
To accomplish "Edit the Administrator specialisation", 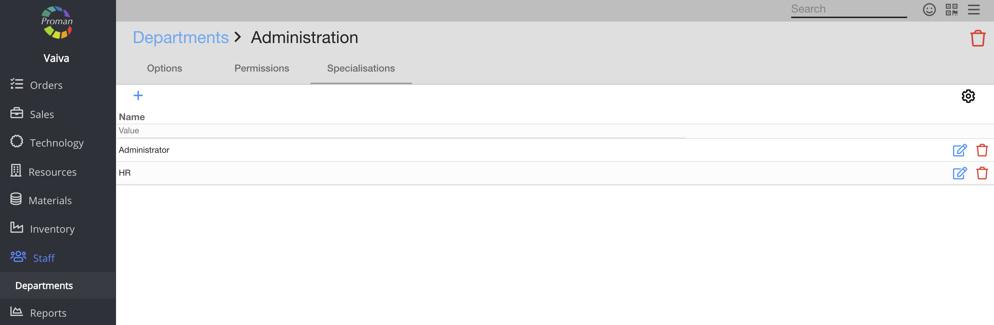I will point(959,150).
